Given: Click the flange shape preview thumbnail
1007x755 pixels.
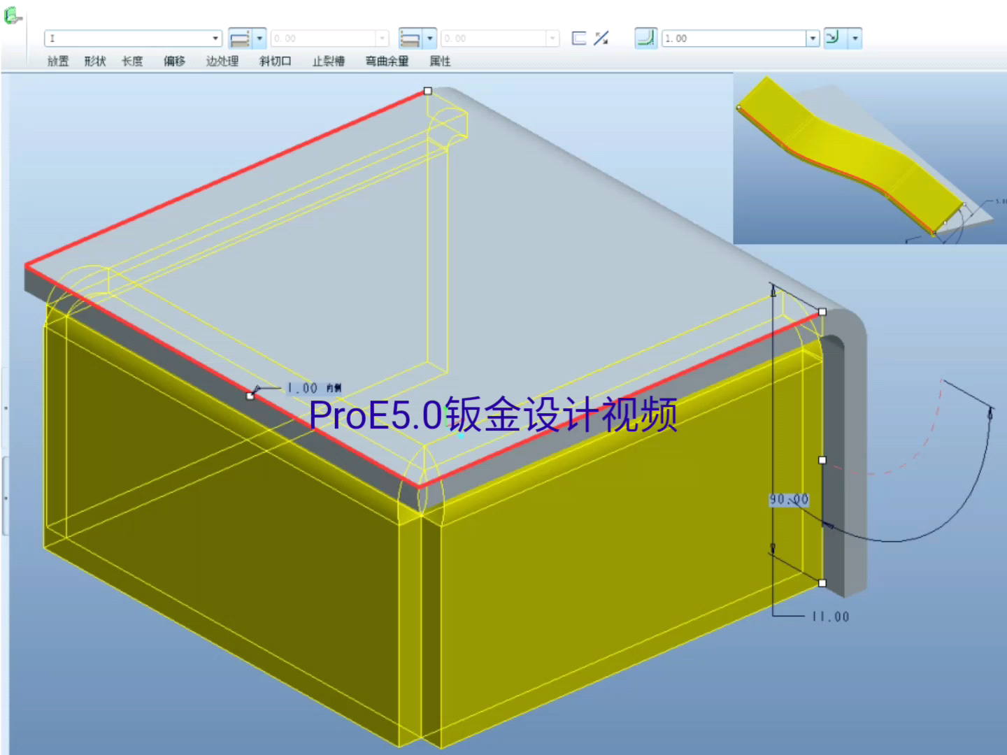Looking at the screenshot, I should 870,159.
